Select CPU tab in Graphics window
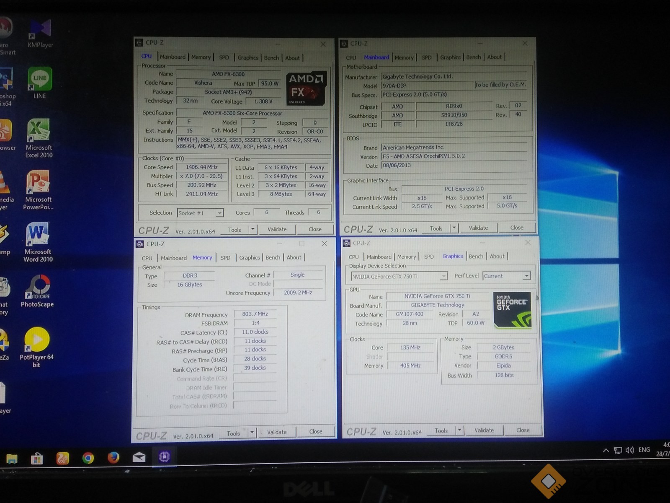Screen dimensions: 670x503 tap(354, 257)
